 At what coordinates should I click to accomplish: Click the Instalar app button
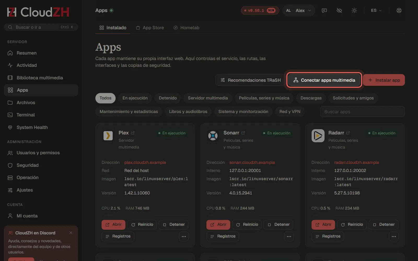tap(384, 80)
